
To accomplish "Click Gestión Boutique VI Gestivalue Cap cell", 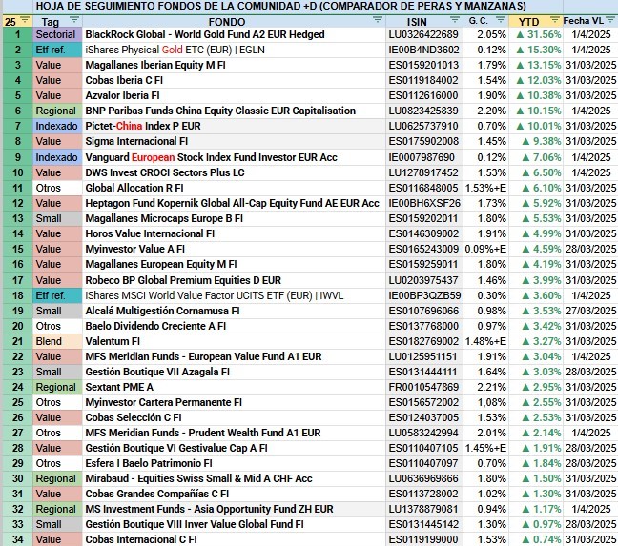I will pyautogui.click(x=234, y=449).
